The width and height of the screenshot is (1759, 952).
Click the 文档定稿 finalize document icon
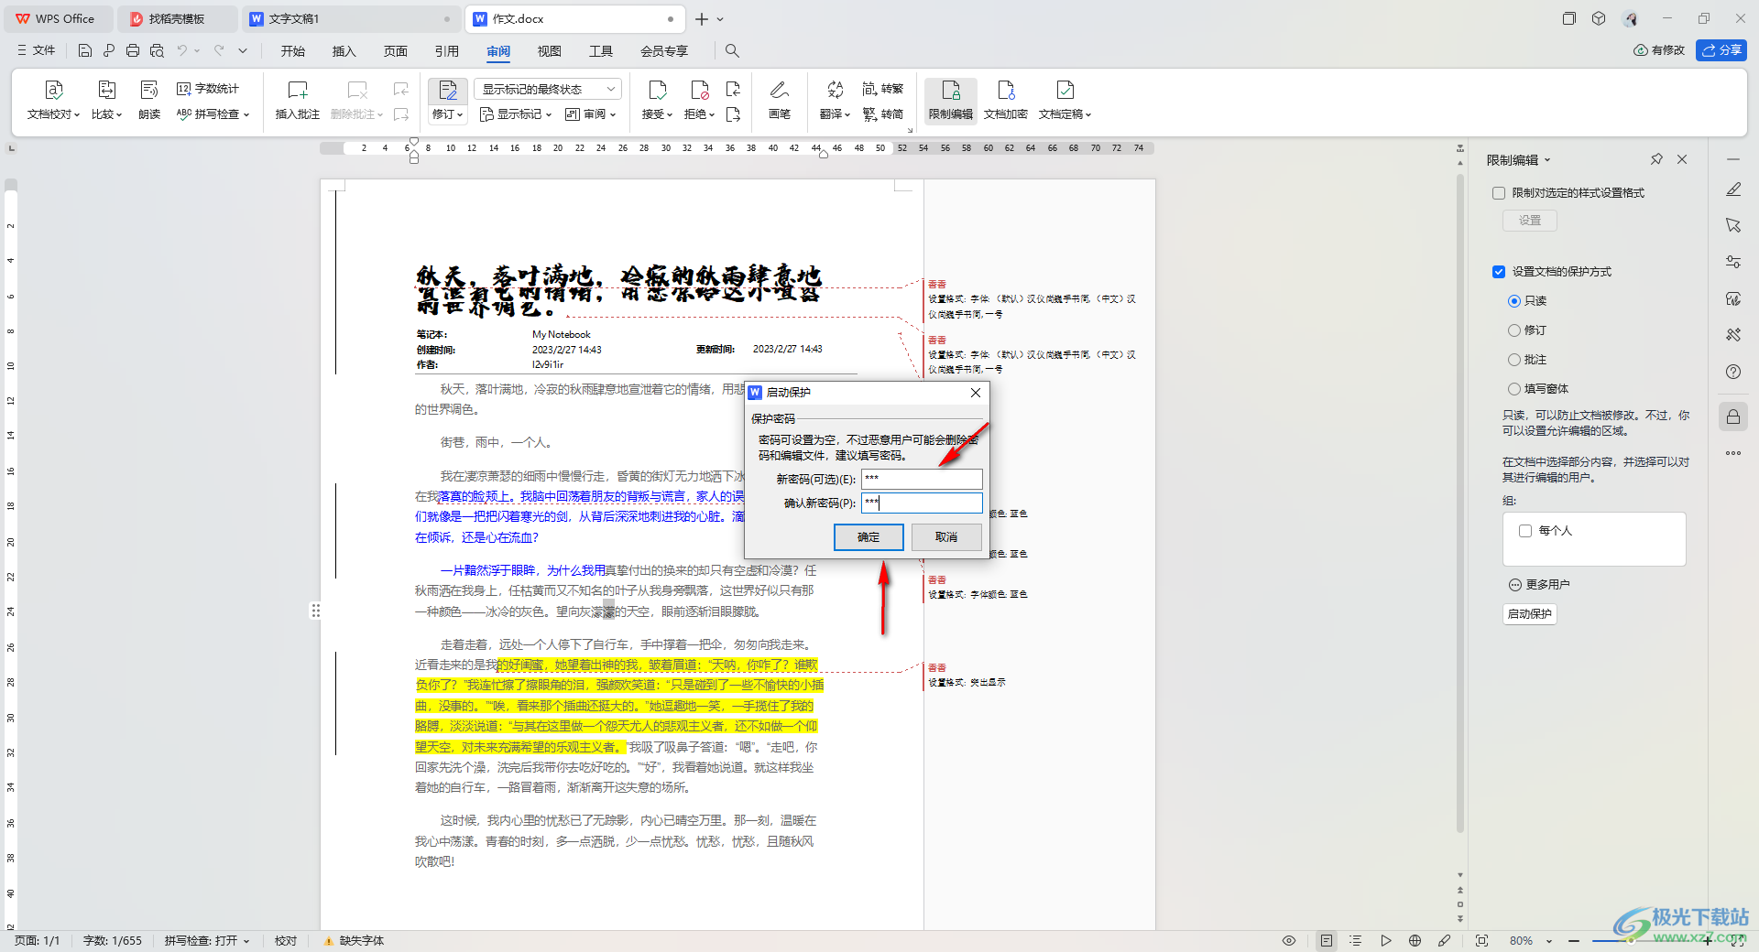coord(1065,91)
